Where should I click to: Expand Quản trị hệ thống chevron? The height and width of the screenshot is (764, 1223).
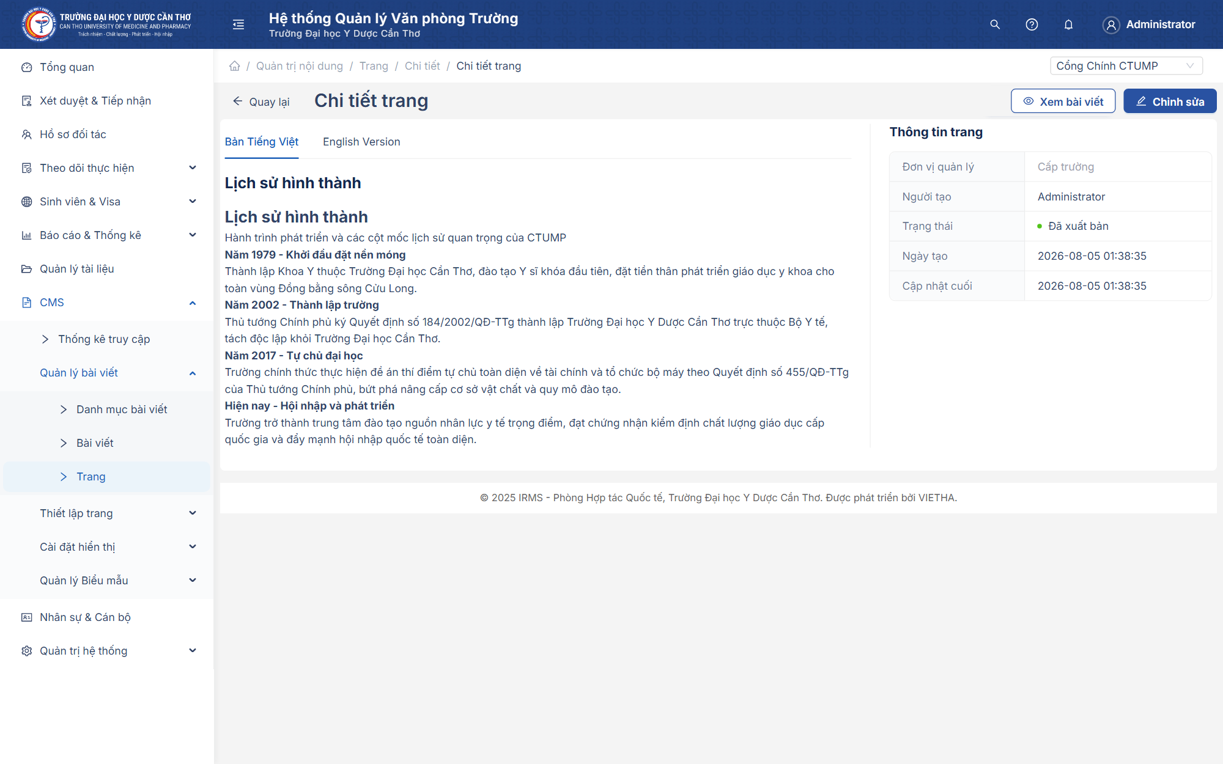point(193,651)
